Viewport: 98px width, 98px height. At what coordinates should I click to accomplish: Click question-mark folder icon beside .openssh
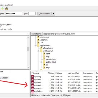(38, 40)
